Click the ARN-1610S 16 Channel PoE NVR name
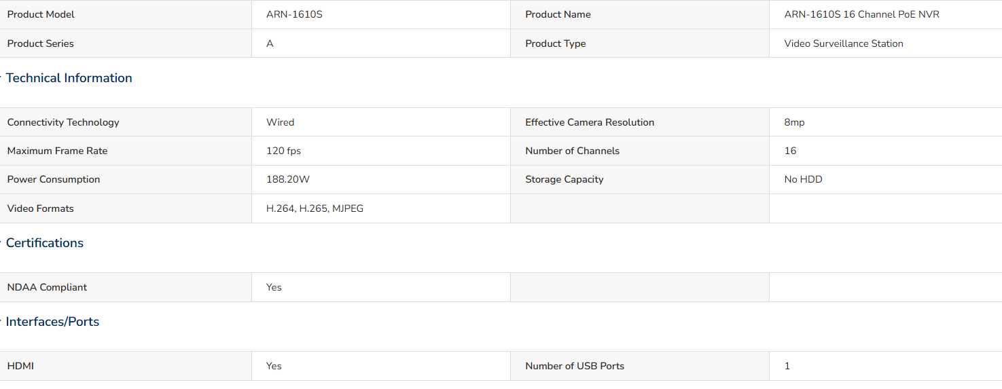Image resolution: width=1002 pixels, height=389 pixels. [861, 14]
